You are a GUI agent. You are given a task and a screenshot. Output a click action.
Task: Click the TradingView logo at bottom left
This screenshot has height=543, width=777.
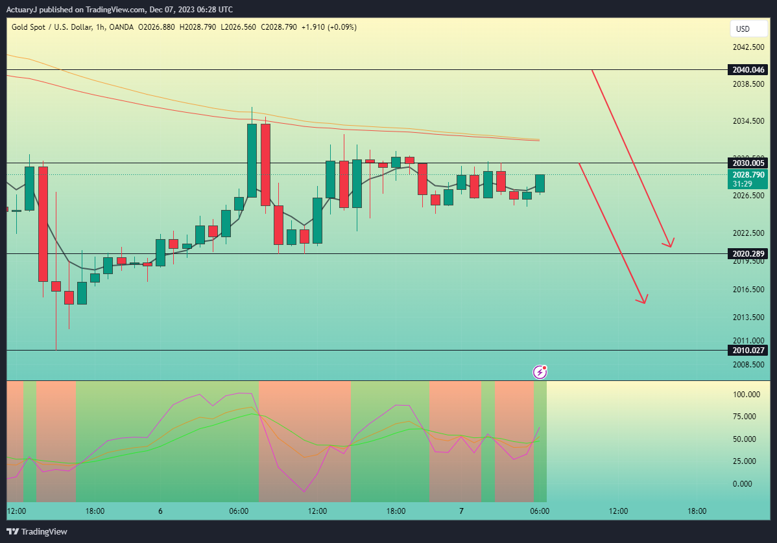(37, 531)
